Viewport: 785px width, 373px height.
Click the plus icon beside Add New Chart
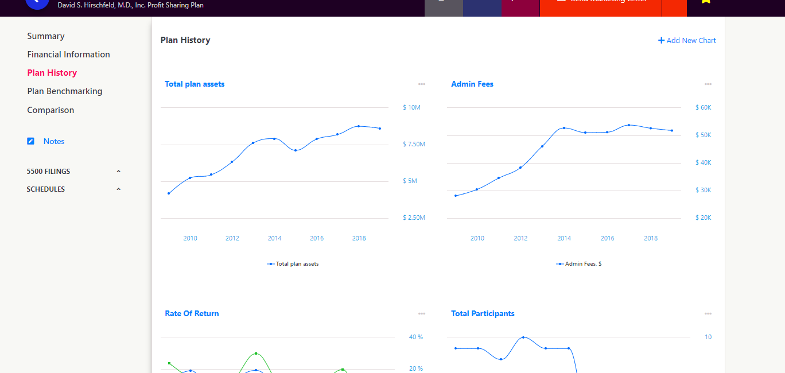point(661,41)
